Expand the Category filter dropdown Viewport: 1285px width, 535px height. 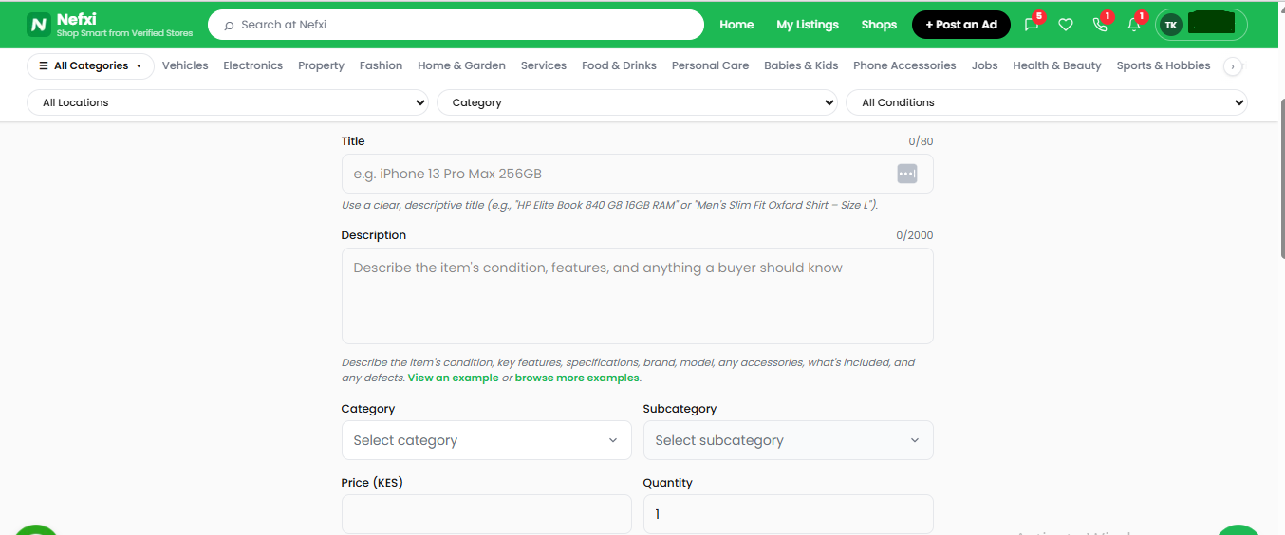tap(637, 102)
